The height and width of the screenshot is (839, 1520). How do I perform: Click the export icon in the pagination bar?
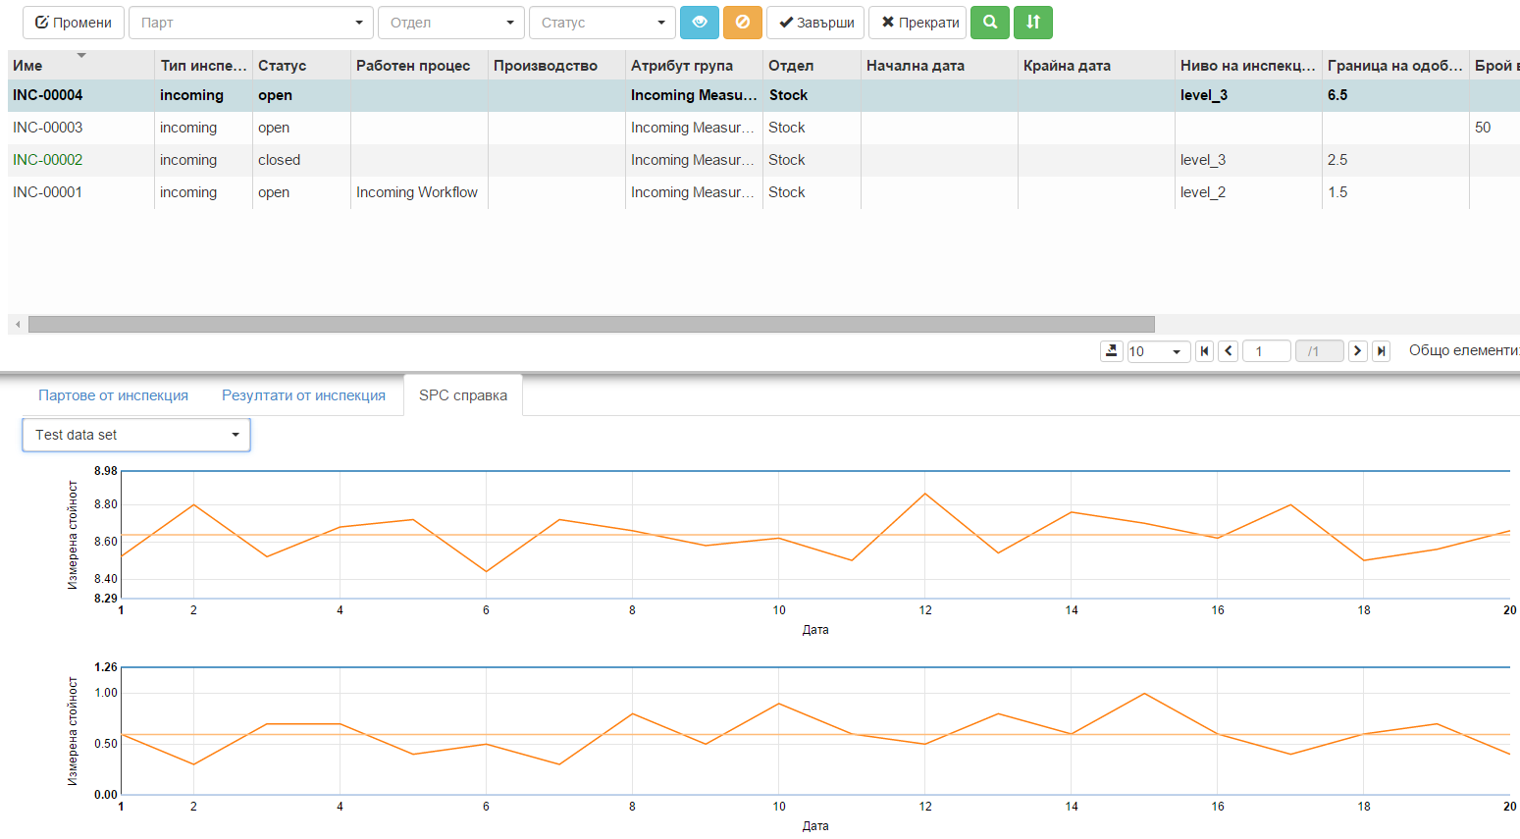[1112, 349]
